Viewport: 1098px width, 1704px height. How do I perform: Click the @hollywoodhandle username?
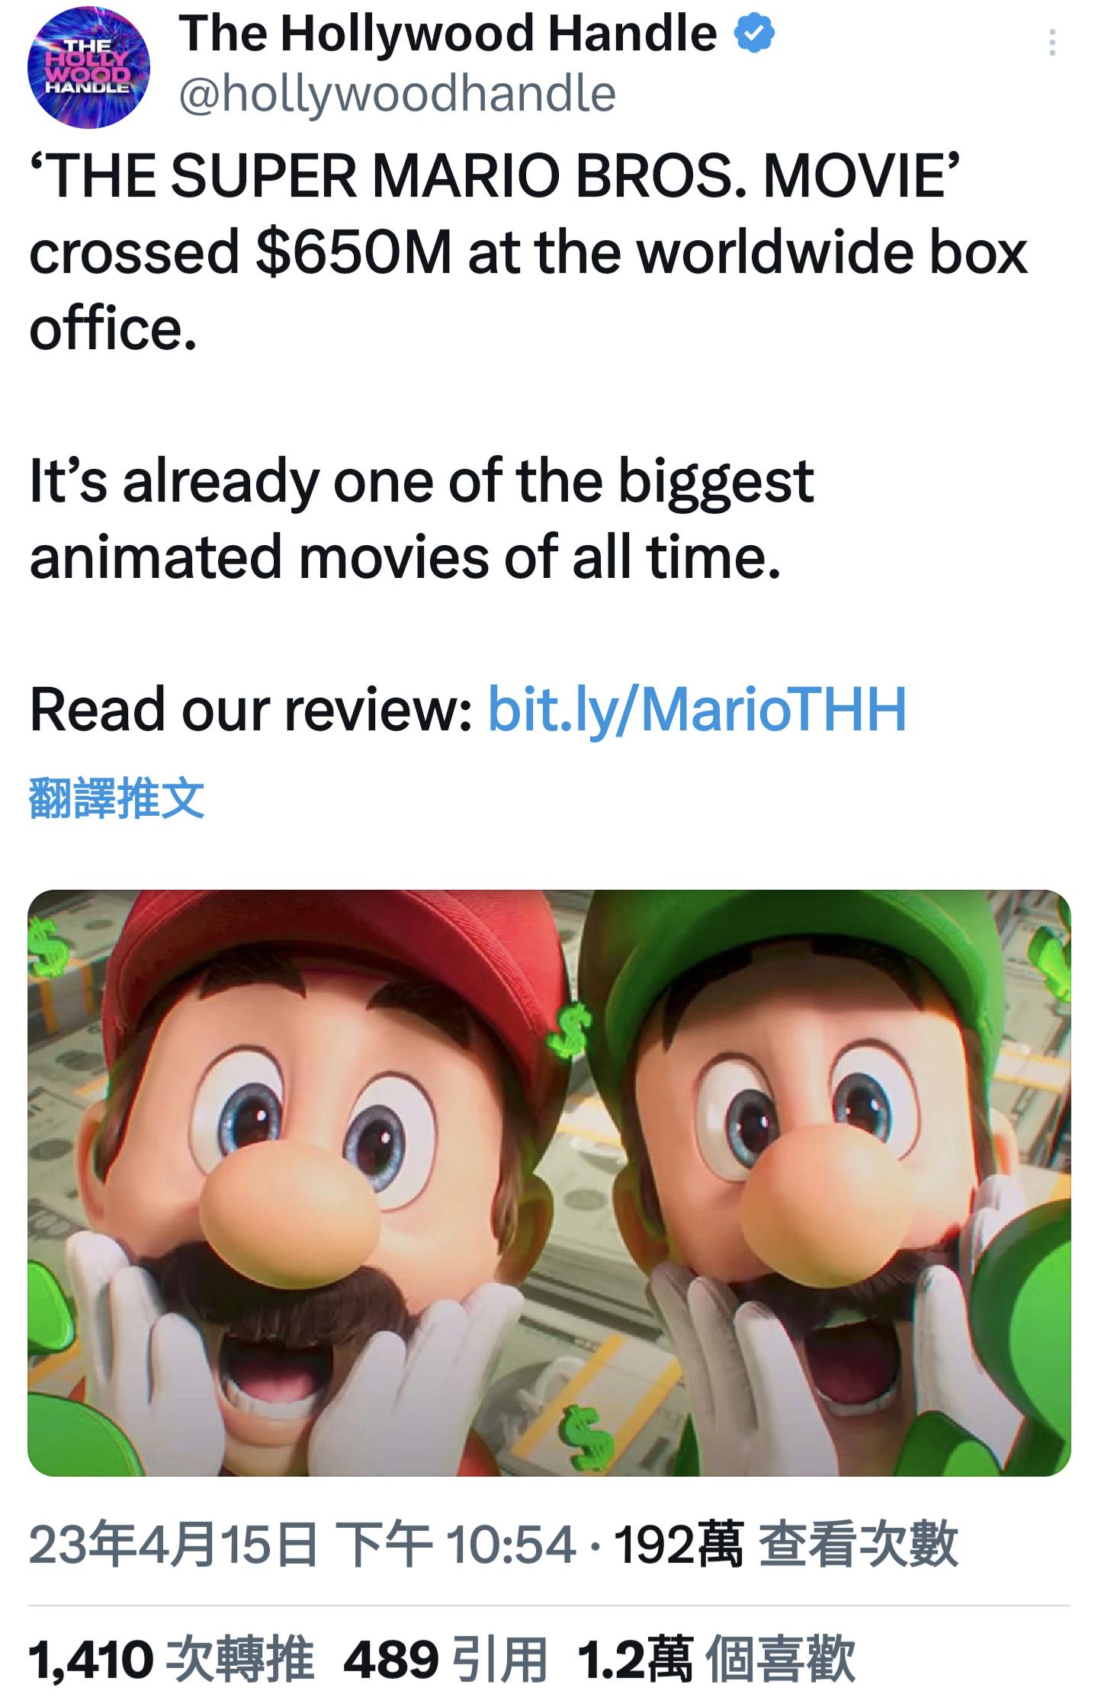tap(397, 94)
